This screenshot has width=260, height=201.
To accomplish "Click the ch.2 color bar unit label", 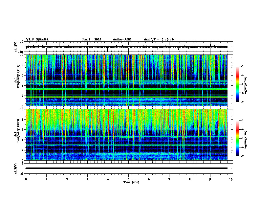I will pyautogui.click(x=246, y=140).
